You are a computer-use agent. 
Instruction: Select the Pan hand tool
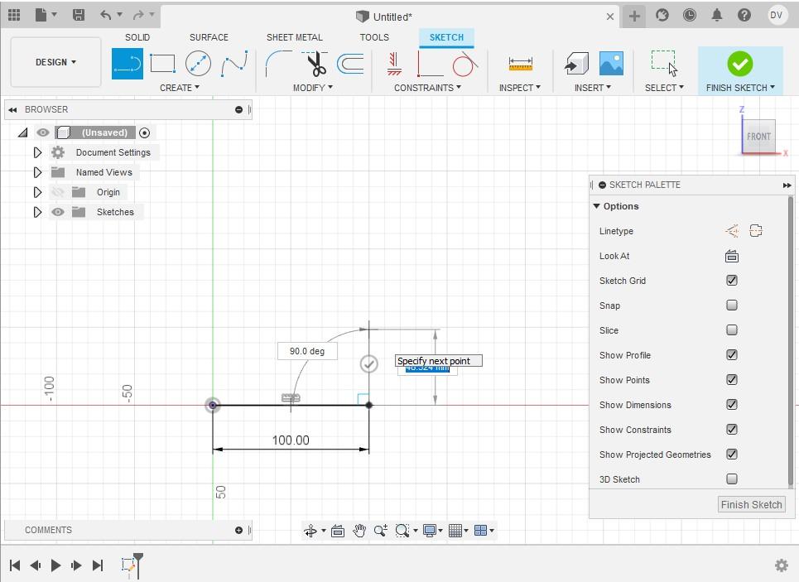point(359,531)
